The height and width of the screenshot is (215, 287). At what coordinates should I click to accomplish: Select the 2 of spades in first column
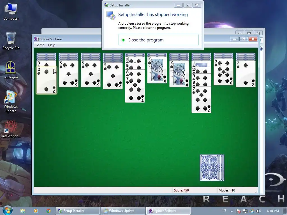click(47, 80)
